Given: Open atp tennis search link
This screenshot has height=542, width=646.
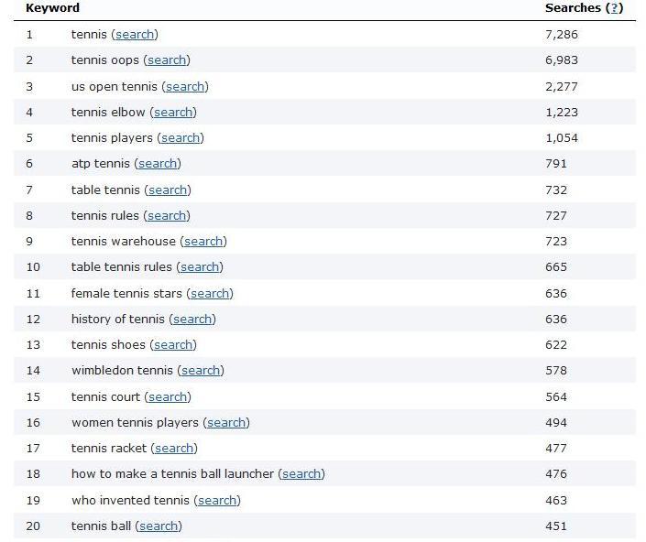Looking at the screenshot, I should pos(158,164).
